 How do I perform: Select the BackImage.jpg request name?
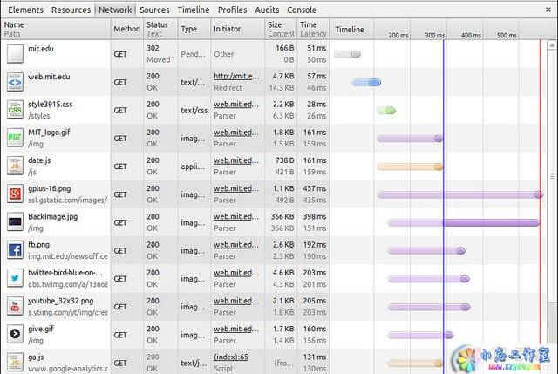[52, 217]
